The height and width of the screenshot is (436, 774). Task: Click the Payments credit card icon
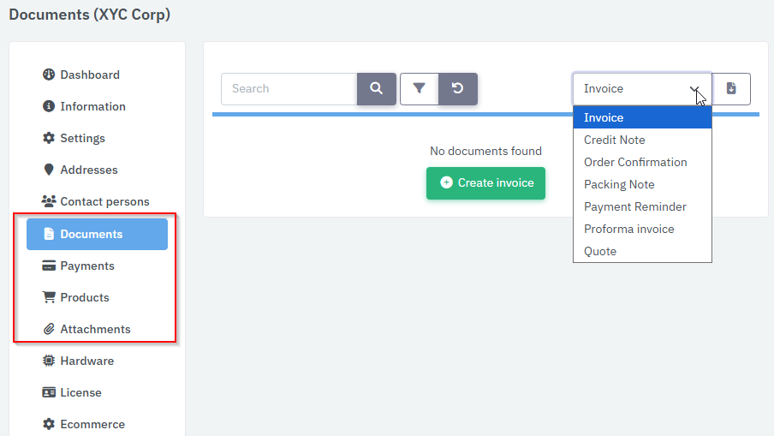click(49, 266)
